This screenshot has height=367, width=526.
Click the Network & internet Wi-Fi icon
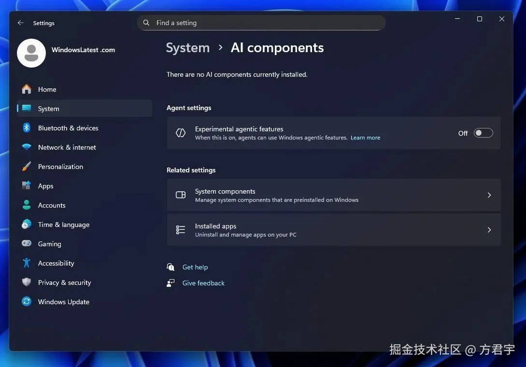click(27, 147)
